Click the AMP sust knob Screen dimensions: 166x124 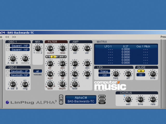(x=75, y=74)
